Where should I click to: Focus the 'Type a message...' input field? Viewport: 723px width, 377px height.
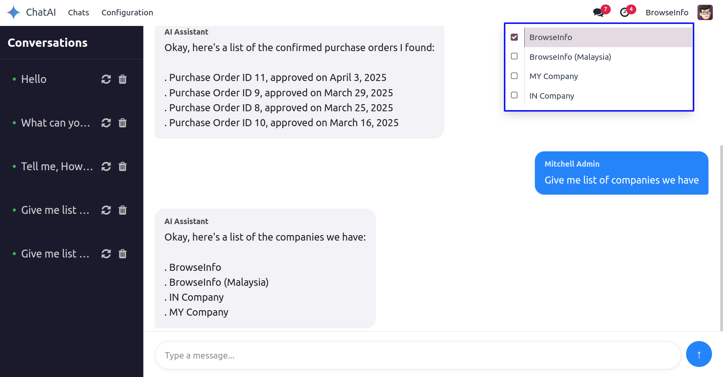pyautogui.click(x=417, y=355)
